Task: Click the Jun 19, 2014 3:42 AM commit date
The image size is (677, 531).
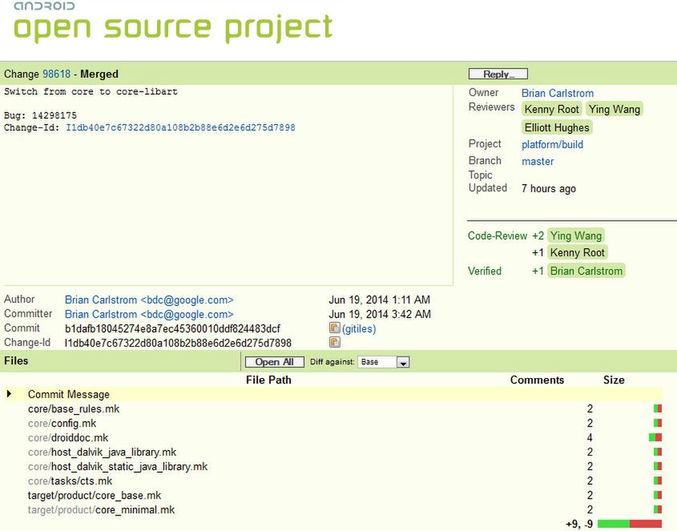Action: [380, 314]
